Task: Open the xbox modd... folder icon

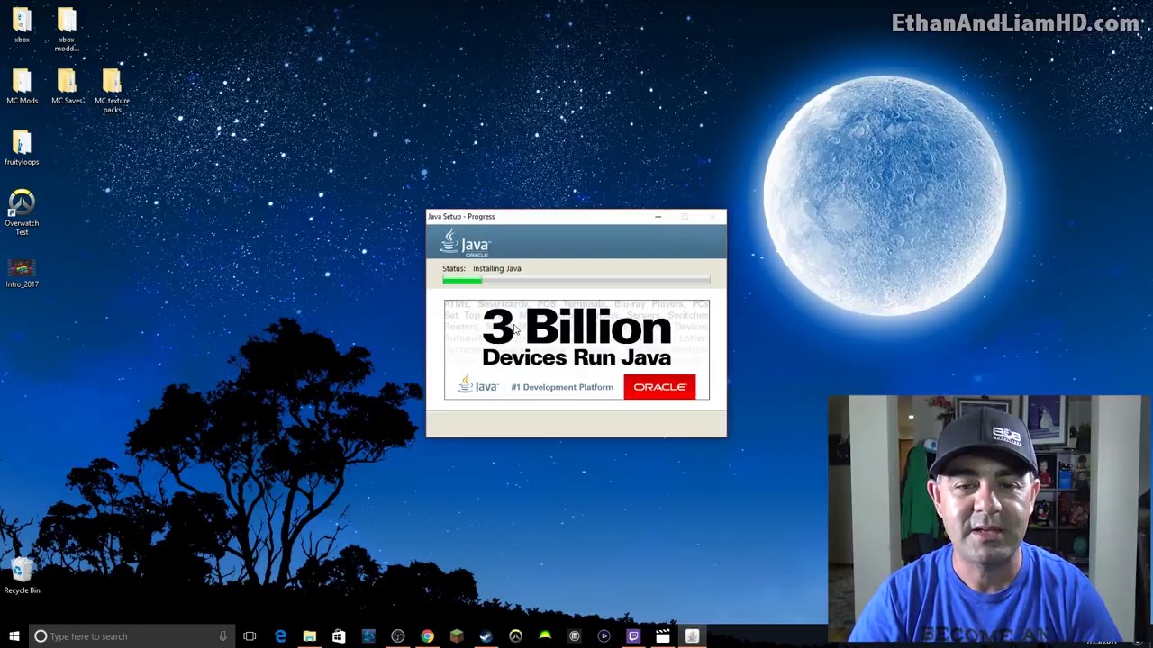Action: pyautogui.click(x=67, y=29)
